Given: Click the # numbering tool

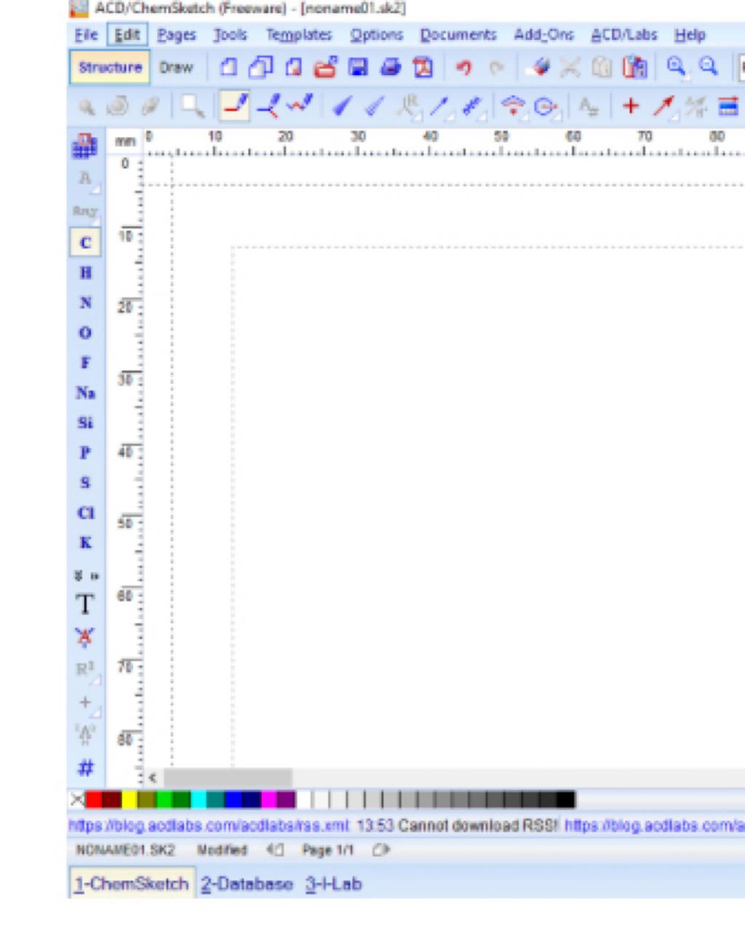Looking at the screenshot, I should 85,767.
